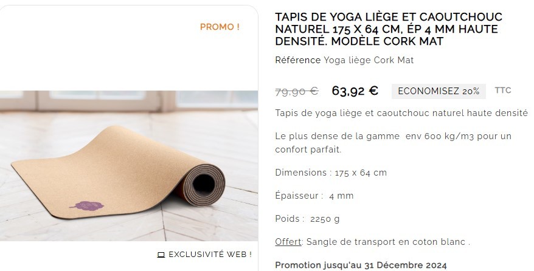Click the Poids : 2250 g line
The height and width of the screenshot is (271, 534).
(x=307, y=219)
